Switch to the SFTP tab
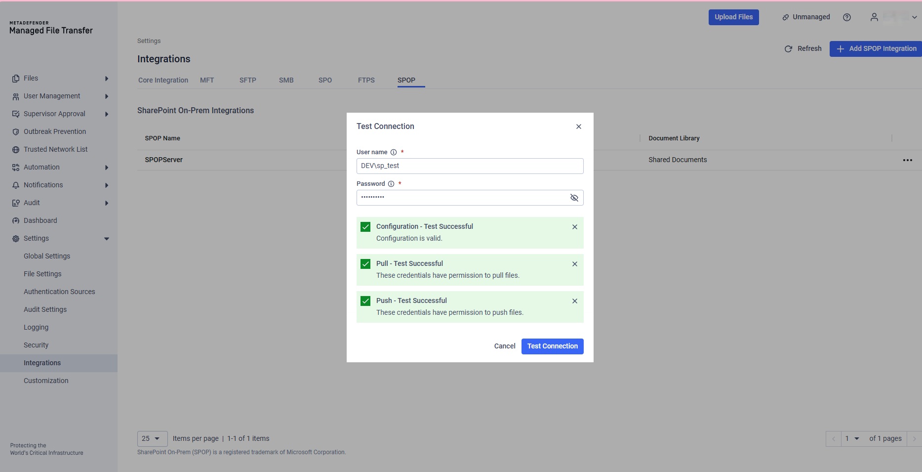The width and height of the screenshot is (922, 472). pyautogui.click(x=247, y=80)
